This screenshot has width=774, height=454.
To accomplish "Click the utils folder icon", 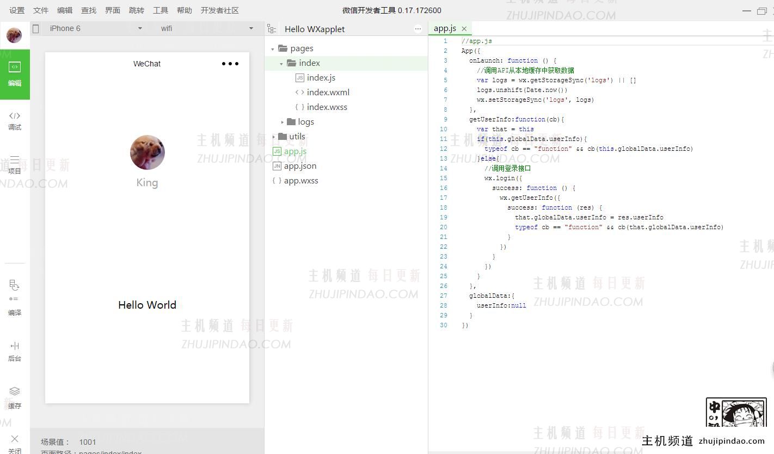I will click(x=282, y=137).
